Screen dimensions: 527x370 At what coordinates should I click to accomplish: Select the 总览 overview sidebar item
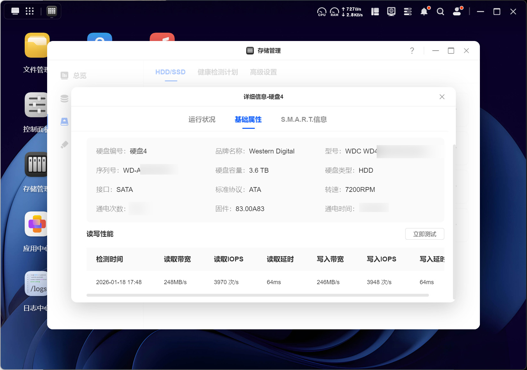tap(73, 76)
